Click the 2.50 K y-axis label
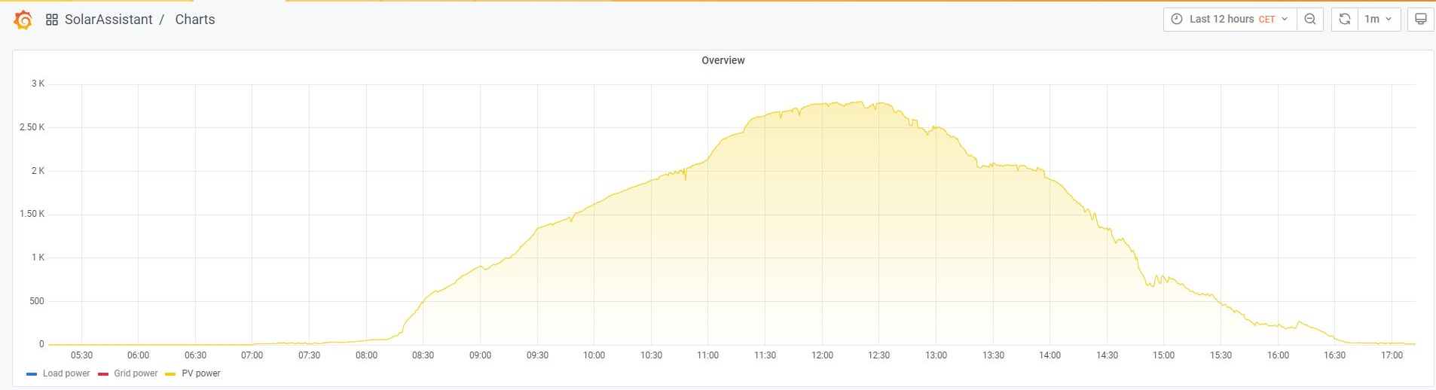Image resolution: width=1436 pixels, height=390 pixels. [32, 127]
